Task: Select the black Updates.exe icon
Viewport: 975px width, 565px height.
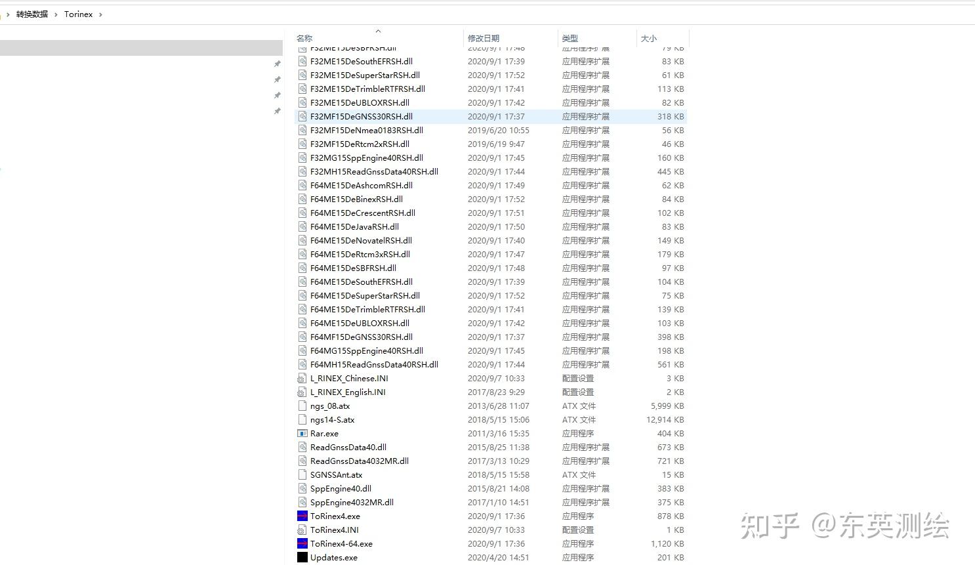Action: (x=302, y=557)
